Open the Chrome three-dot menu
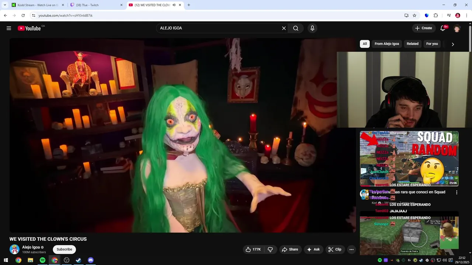The image size is (472, 265). click(466, 15)
